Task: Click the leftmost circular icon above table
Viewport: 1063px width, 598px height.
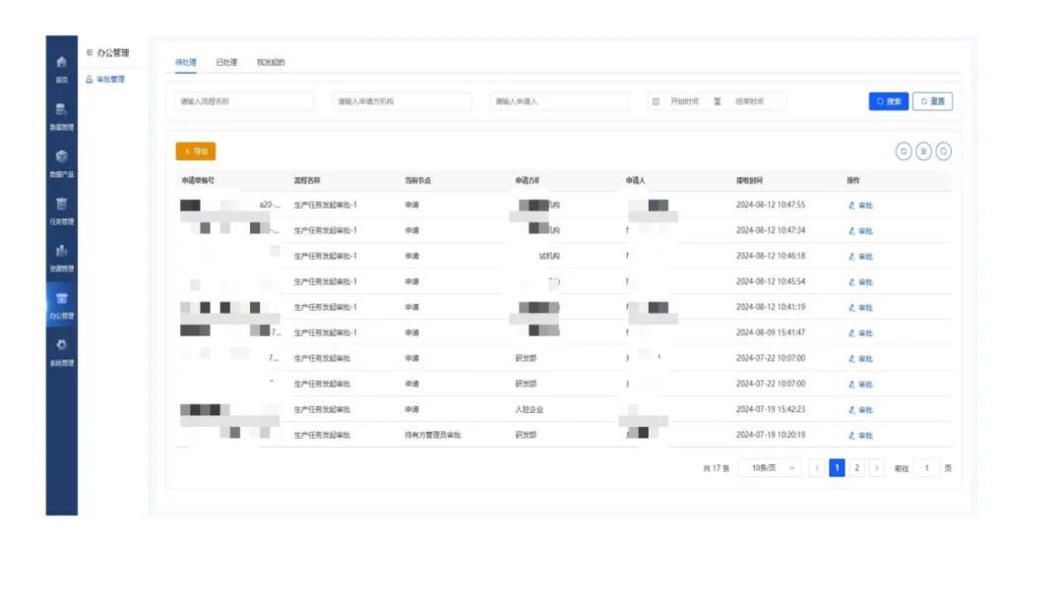Action: click(x=904, y=151)
